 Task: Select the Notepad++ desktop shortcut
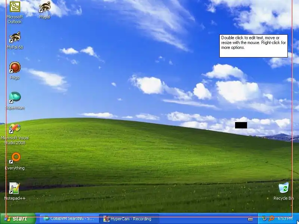point(15,188)
